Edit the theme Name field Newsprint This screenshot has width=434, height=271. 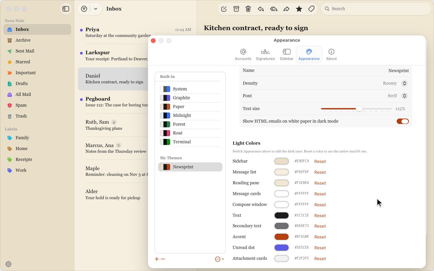tap(398, 70)
